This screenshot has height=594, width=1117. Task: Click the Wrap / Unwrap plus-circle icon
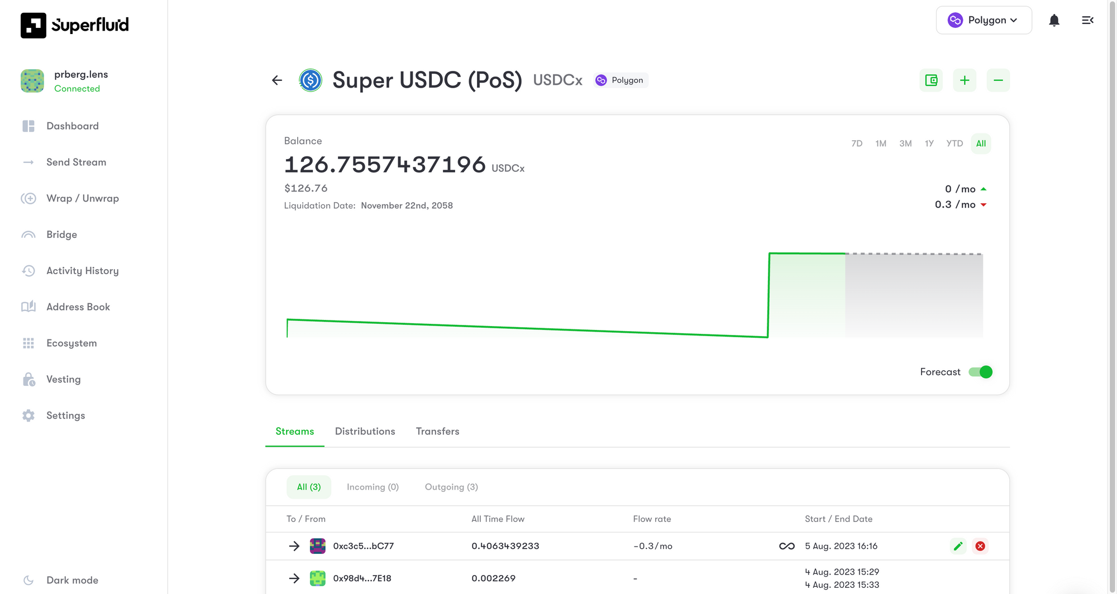coord(28,199)
